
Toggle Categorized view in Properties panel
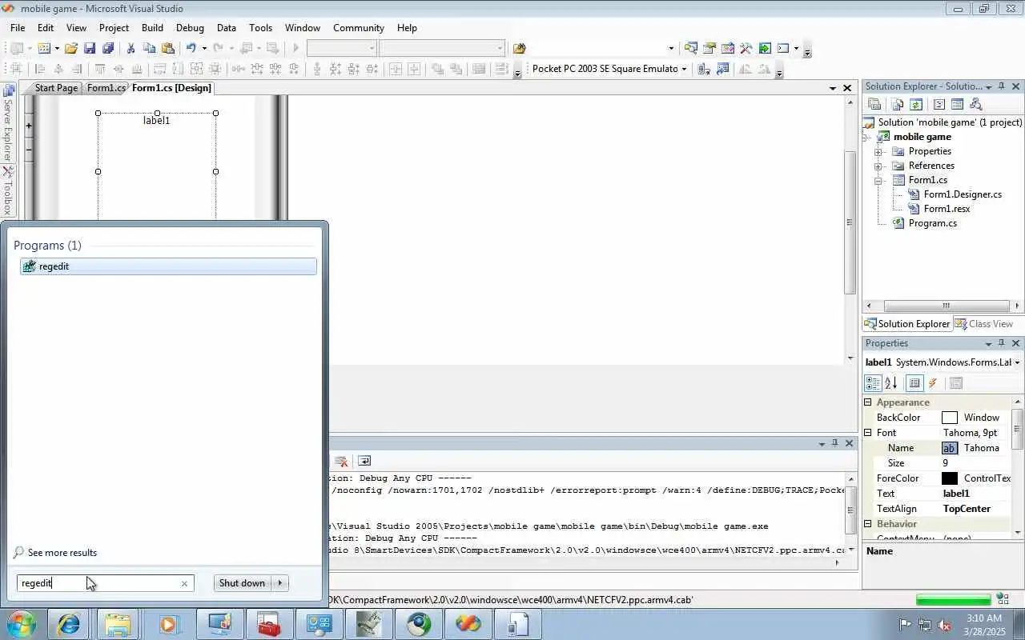click(x=873, y=383)
